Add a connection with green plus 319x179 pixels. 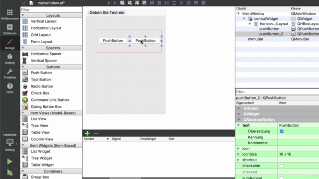tap(88, 133)
